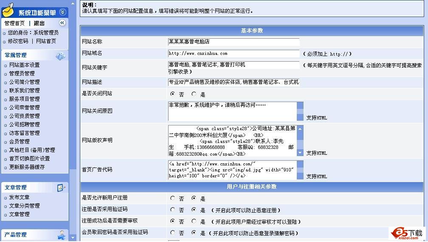Viewport: 428px width, 242px height.
Task: Select 是 for 是否允许新用户注册
Action: tap(194, 198)
